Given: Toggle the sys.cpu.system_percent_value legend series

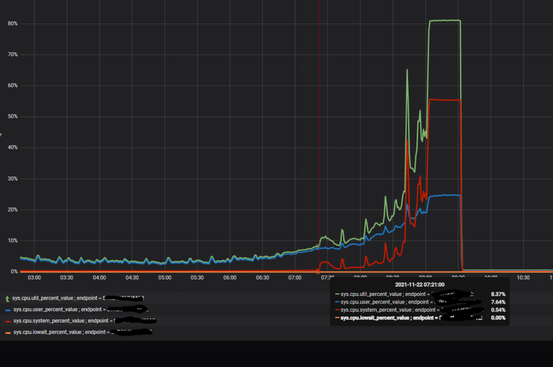Looking at the screenshot, I should [x=57, y=320].
